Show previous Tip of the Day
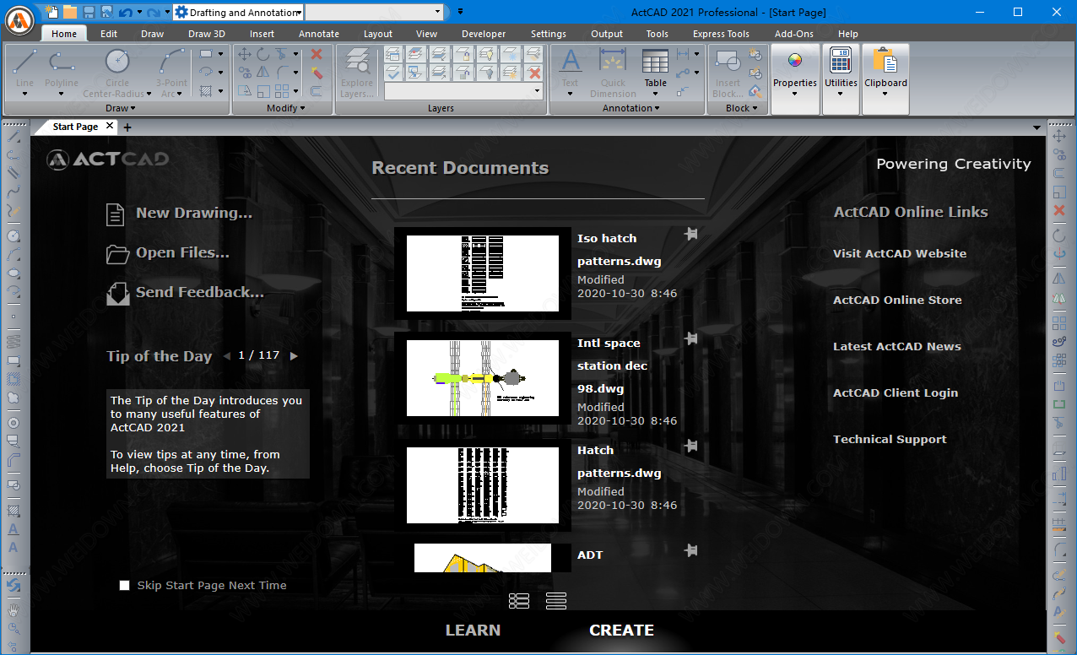 point(226,356)
